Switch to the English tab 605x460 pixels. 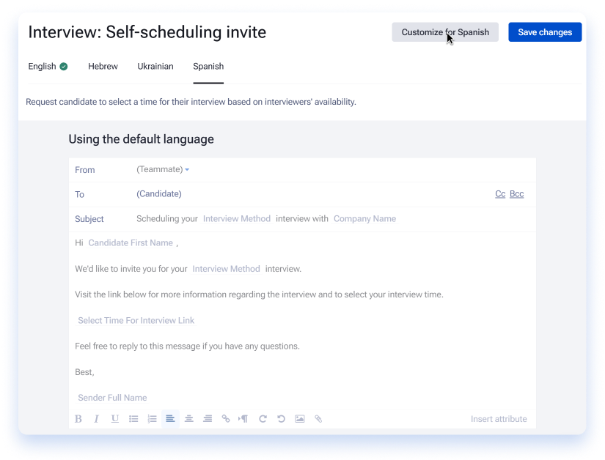pos(42,66)
